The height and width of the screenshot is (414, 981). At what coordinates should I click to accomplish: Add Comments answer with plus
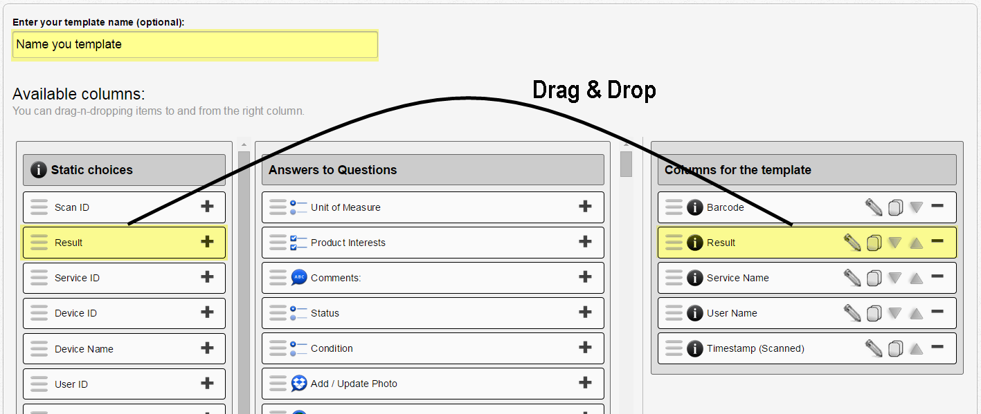pos(585,276)
